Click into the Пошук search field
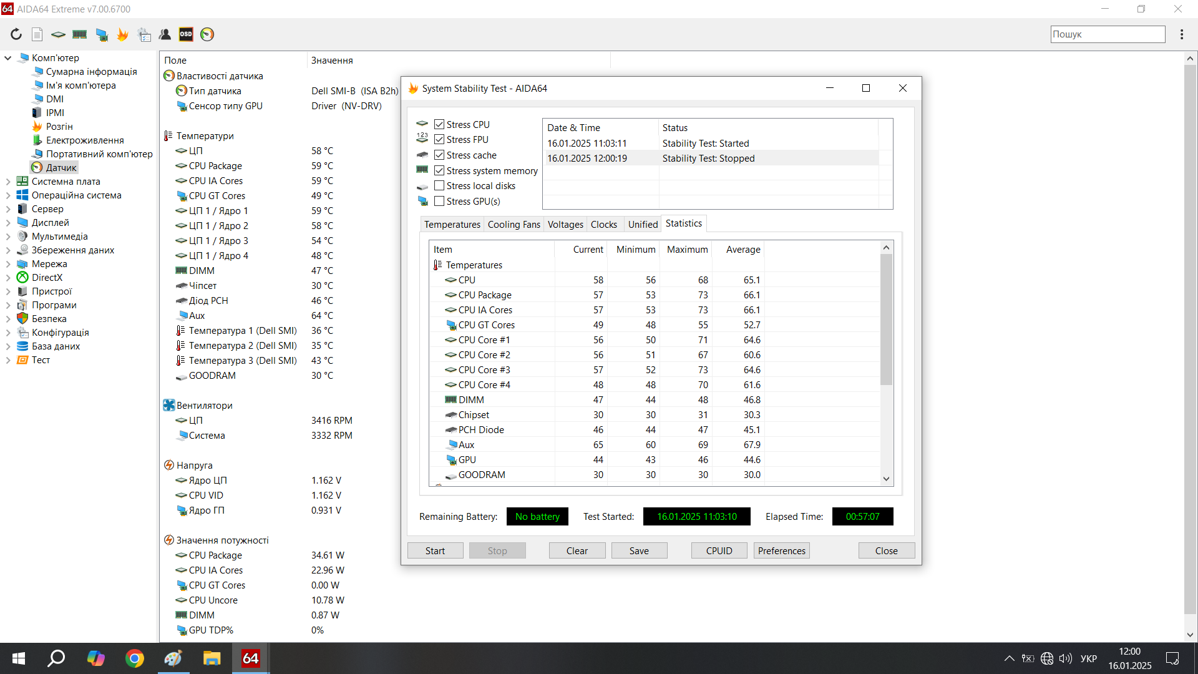The image size is (1198, 674). click(1108, 34)
